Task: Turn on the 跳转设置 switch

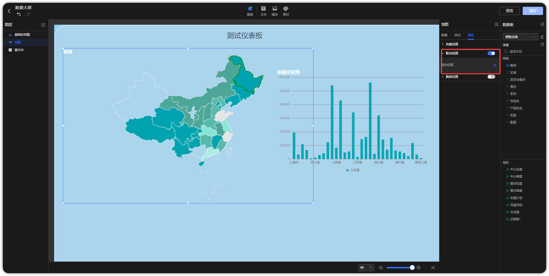Action: pos(491,77)
